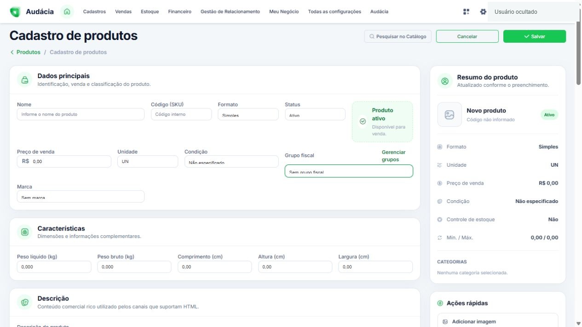
Task: Focus the Preço de venda field
Action: [x=64, y=162]
